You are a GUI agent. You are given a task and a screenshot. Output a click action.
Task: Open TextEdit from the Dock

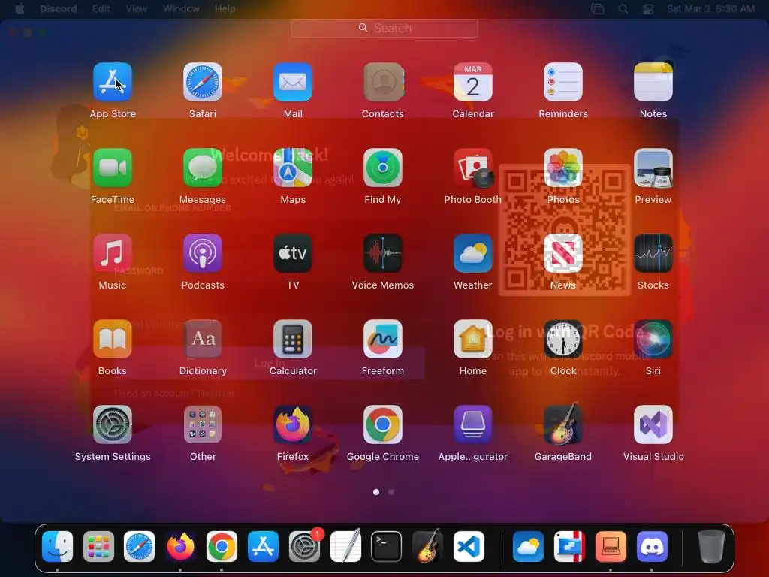tap(345, 547)
